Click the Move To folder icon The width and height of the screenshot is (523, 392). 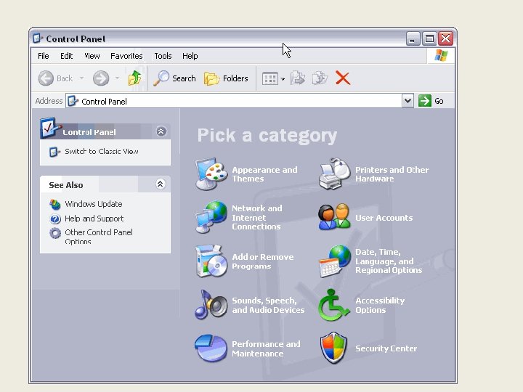coord(298,78)
